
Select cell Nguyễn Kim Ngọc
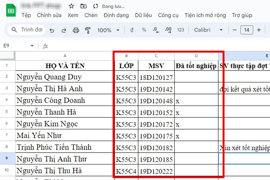65,123
